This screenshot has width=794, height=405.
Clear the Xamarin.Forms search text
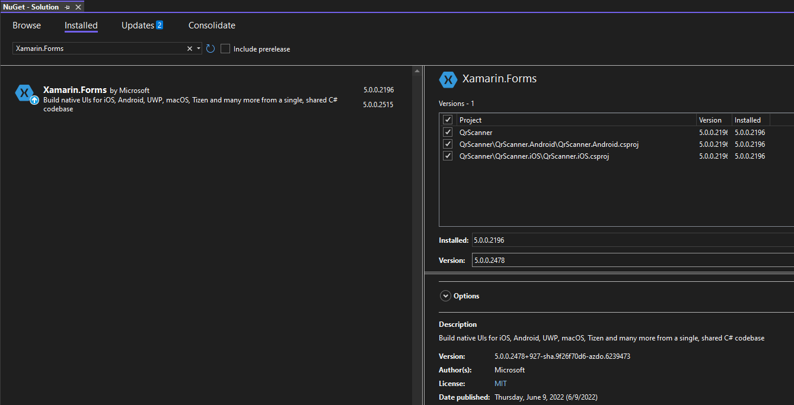point(190,49)
